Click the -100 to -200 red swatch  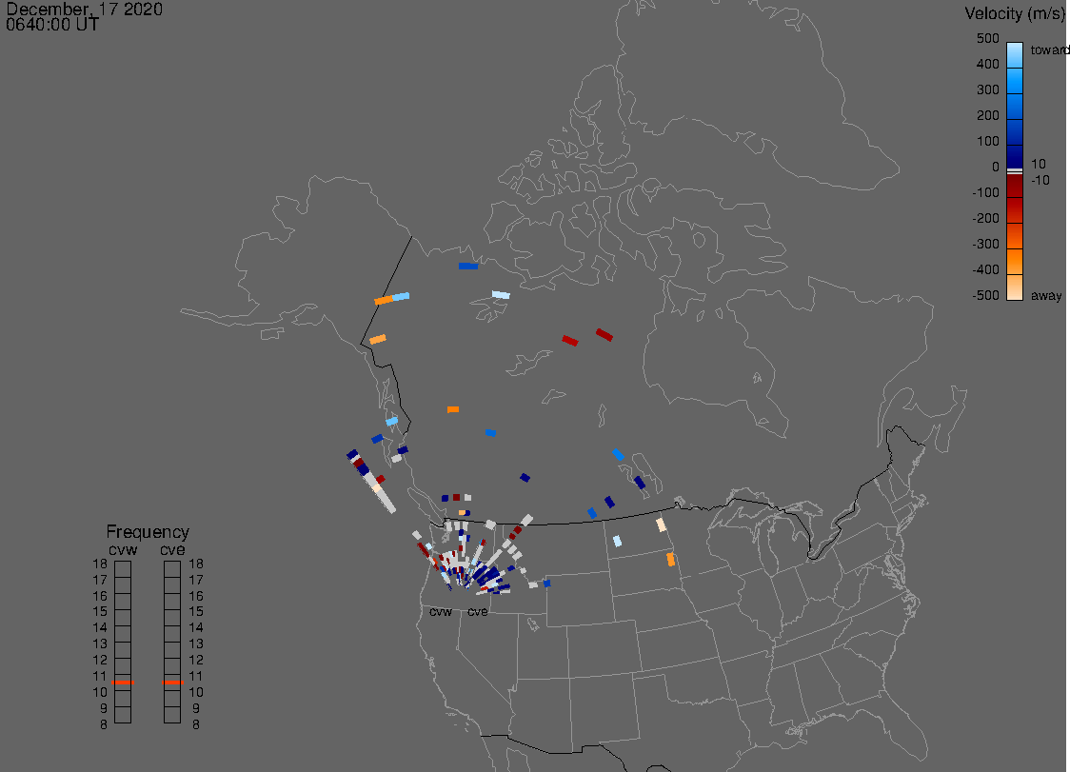(1015, 210)
